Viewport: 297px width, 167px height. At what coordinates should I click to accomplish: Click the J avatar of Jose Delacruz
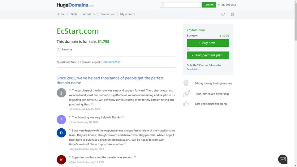click(61, 93)
